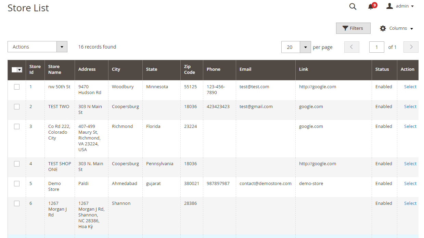Open Filters with the funnel button
The width and height of the screenshot is (424, 238).
353,28
